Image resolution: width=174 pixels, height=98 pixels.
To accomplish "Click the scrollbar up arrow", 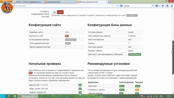I will (x=173, y=9).
